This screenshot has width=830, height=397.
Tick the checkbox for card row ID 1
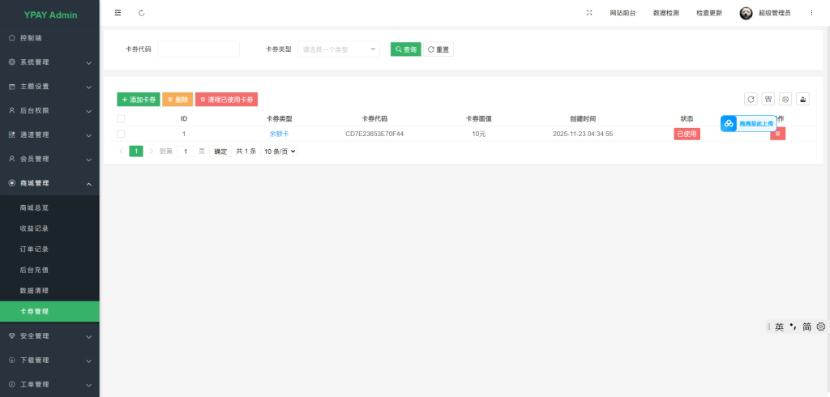[121, 134]
